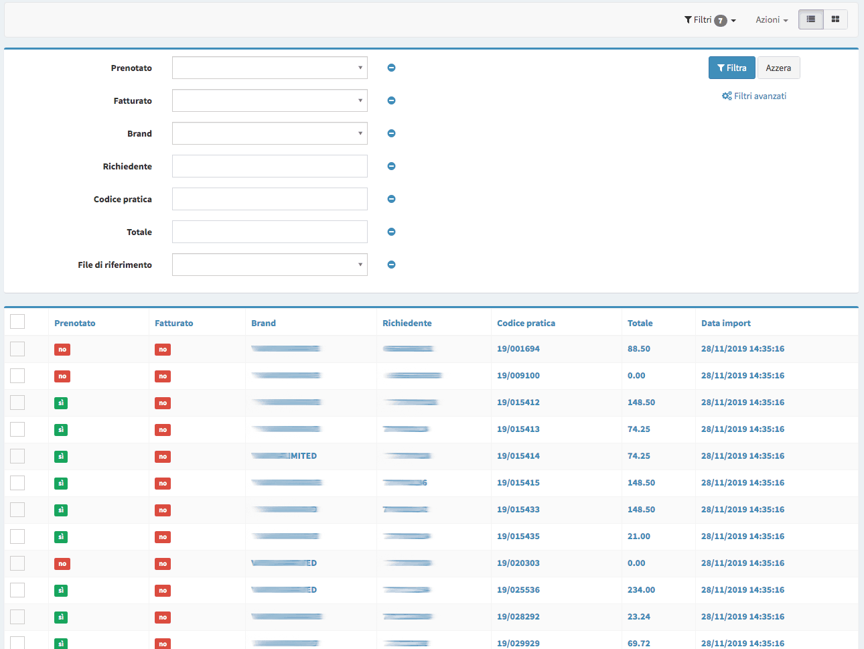864x649 pixels.
Task: Open the Filtri avanzati link
Action: point(754,96)
